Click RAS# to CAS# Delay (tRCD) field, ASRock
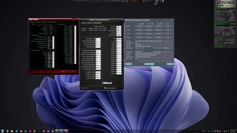 point(98,41)
